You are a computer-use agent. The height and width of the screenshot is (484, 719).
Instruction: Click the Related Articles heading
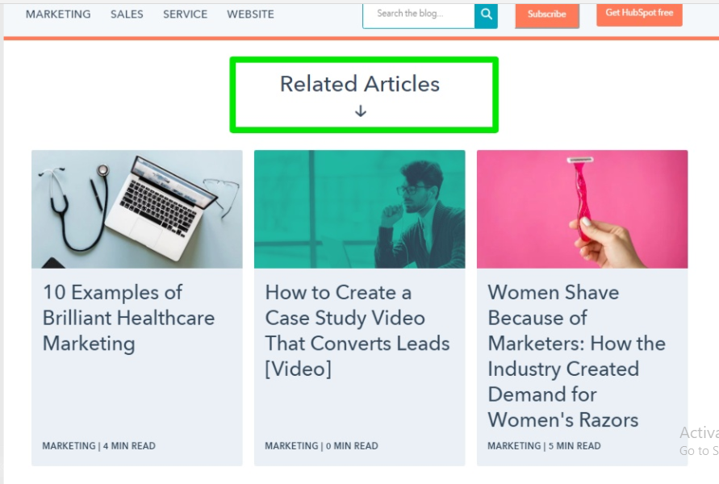click(360, 84)
